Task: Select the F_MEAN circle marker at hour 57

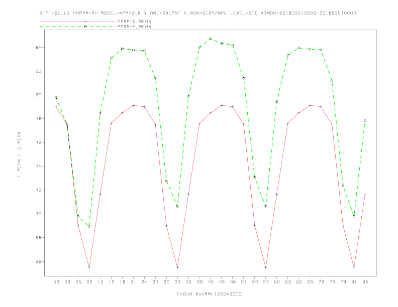Action: (266, 207)
